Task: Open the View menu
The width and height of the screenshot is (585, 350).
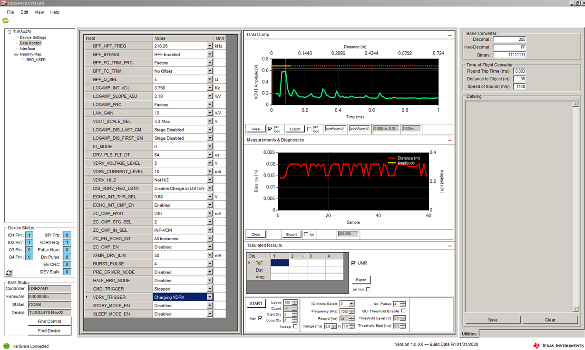Action: click(x=39, y=12)
